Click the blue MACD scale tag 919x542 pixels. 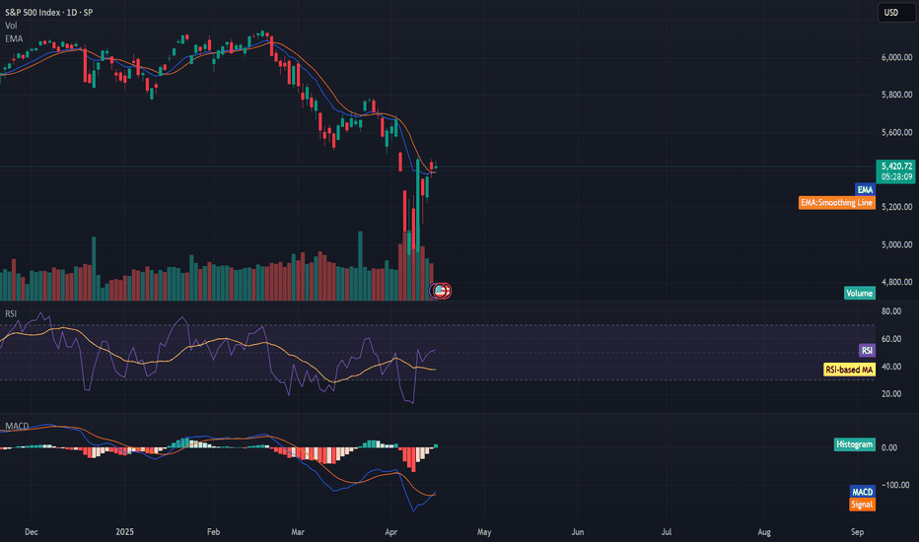point(862,492)
